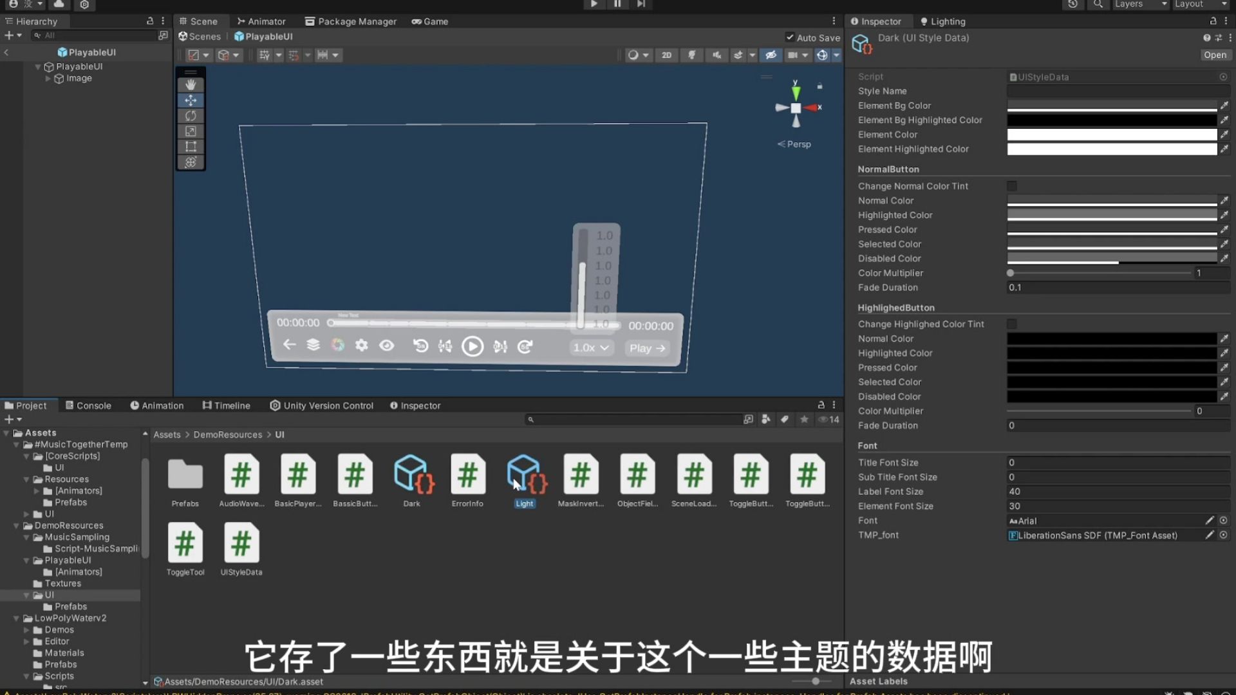The image size is (1236, 695).
Task: Click the Dark style data asset
Action: tap(412, 481)
